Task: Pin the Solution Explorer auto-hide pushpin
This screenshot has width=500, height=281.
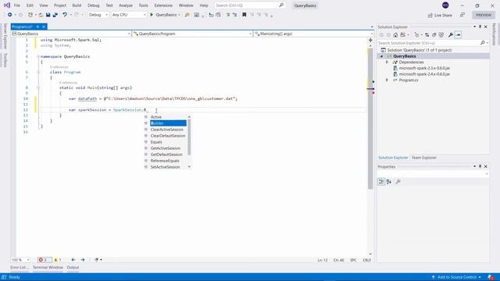Action: pyautogui.click(x=480, y=27)
